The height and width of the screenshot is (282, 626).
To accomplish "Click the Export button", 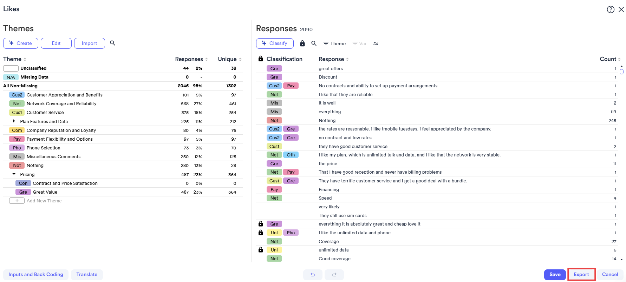I will click(x=581, y=274).
